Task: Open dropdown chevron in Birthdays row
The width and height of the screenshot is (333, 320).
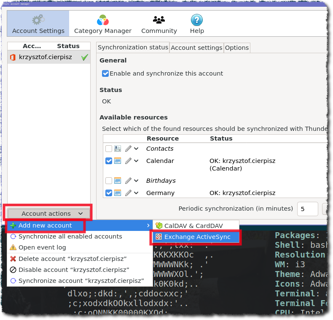Action: click(136, 181)
